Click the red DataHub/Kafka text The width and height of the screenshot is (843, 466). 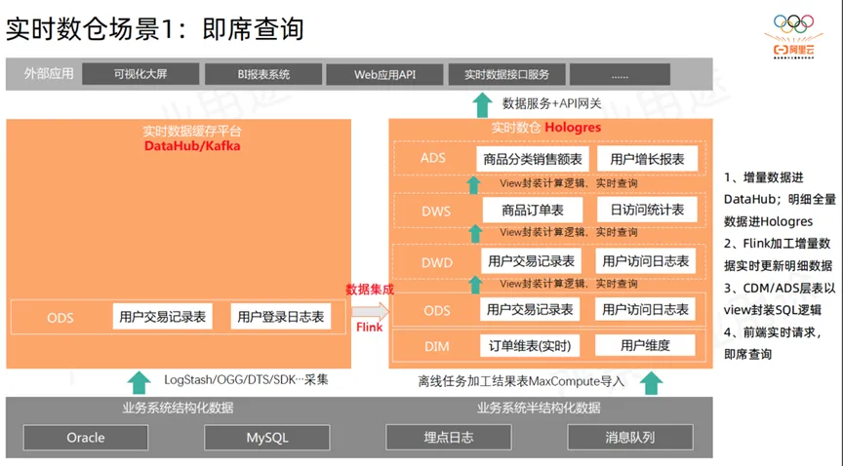(x=192, y=146)
